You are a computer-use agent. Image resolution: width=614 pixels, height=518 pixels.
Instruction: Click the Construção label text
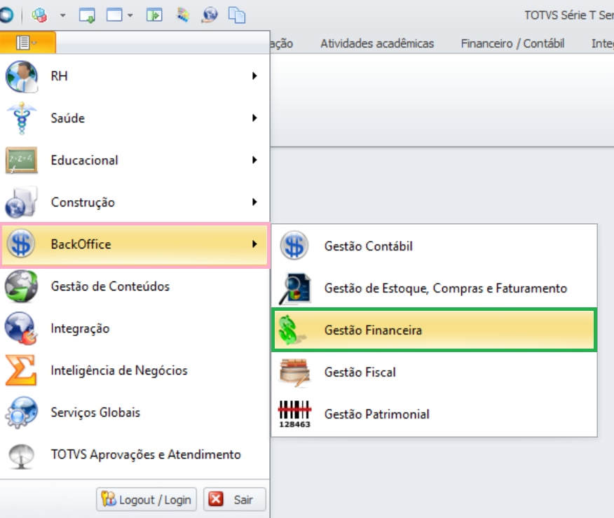pyautogui.click(x=83, y=202)
